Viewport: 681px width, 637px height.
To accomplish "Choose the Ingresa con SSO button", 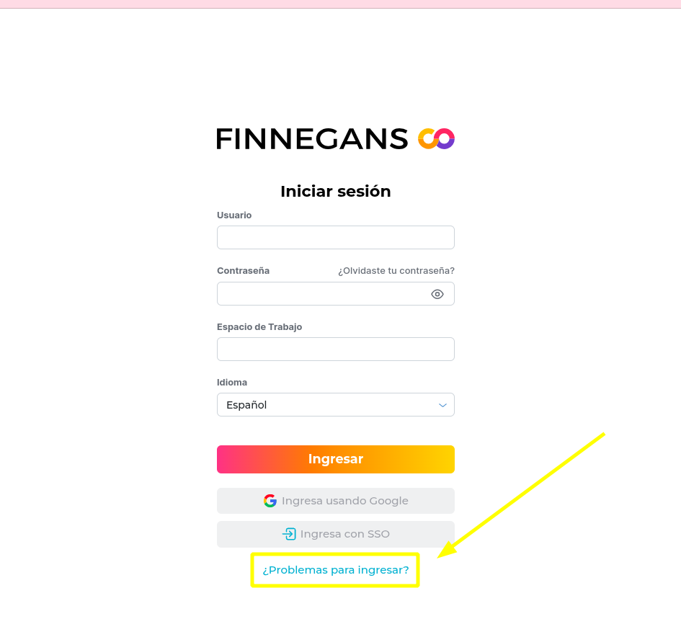I will coord(336,534).
